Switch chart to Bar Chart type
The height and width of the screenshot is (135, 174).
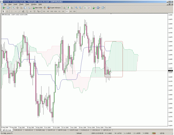64,8
